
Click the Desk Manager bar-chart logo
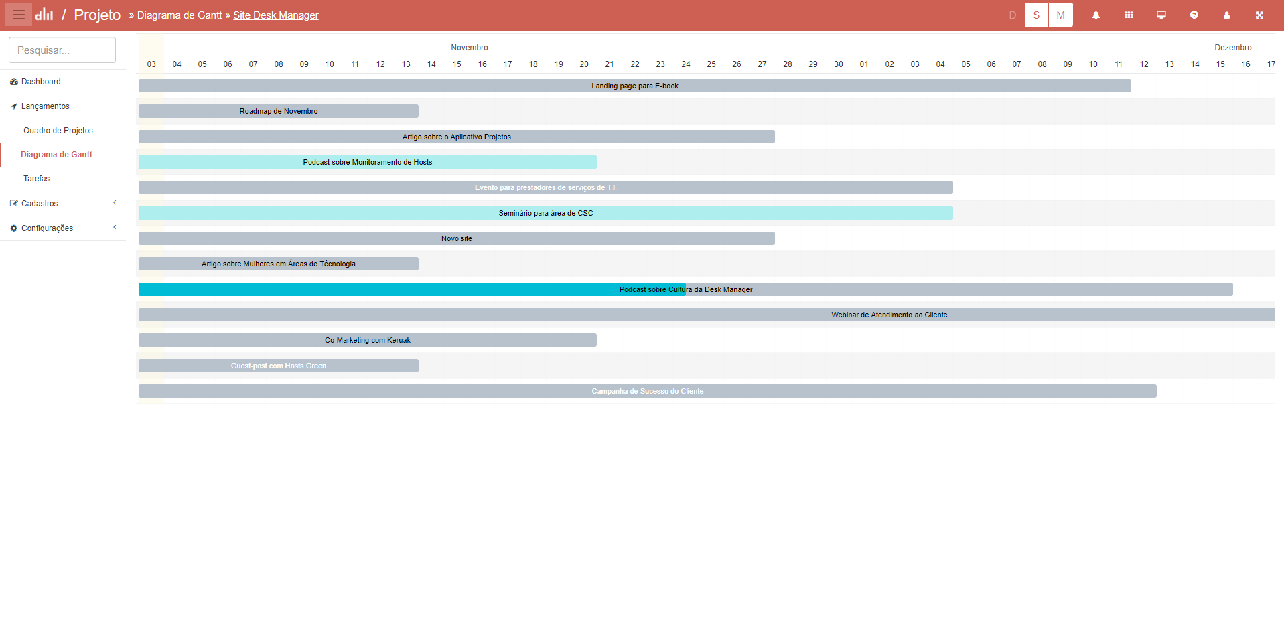[x=44, y=15]
